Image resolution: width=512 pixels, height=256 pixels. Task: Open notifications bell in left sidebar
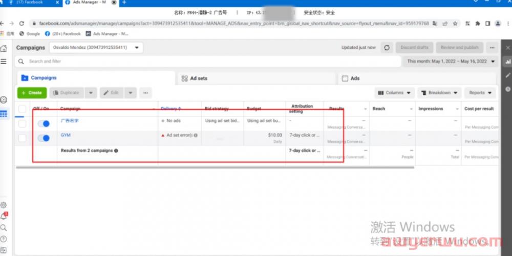[x=4, y=216]
